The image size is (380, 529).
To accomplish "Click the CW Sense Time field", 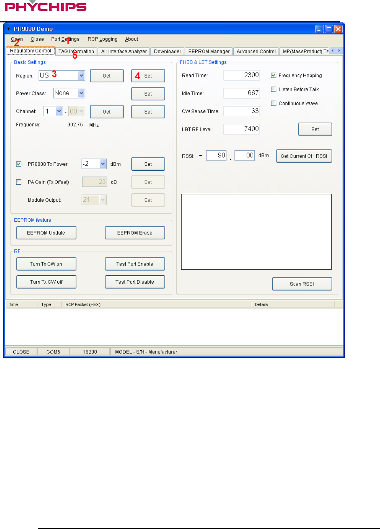I will pyautogui.click(x=242, y=111).
